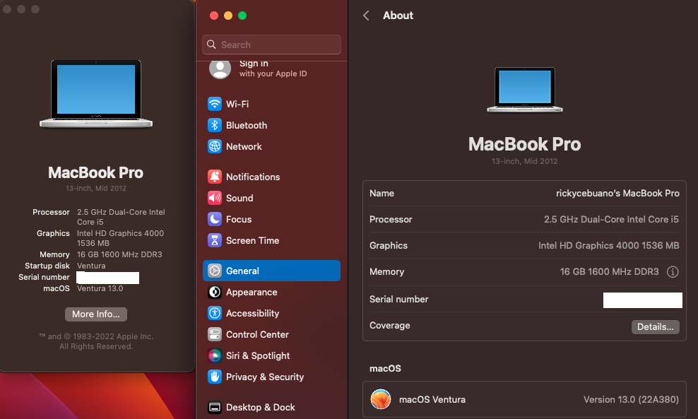Click the memory info circle icon
698x419 pixels.
tap(672, 271)
